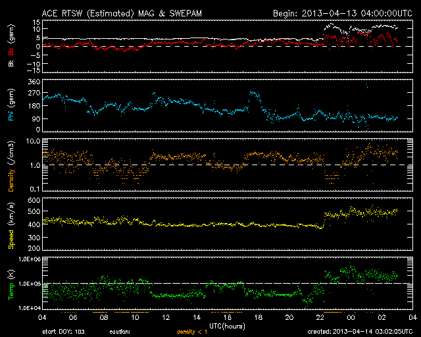Screen dimensions: 421x337
Task: Click the '600' tick on Speed axis
Action: click(x=34, y=200)
